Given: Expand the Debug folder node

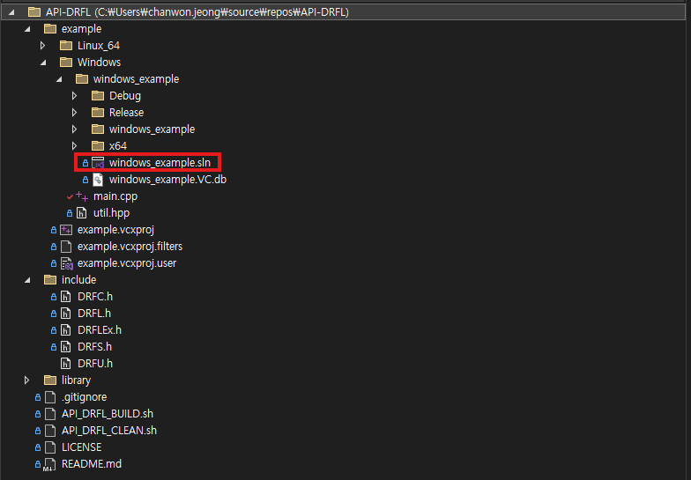Looking at the screenshot, I should coord(74,95).
